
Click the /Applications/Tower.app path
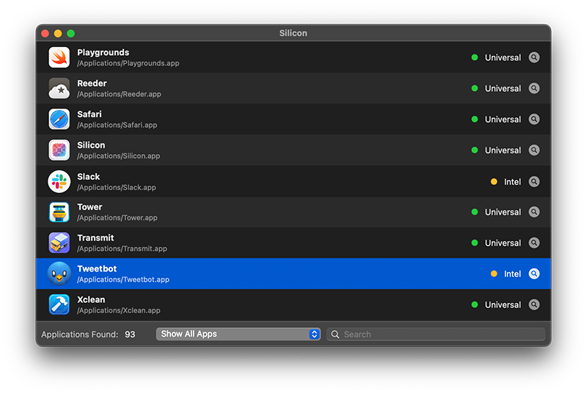tap(117, 218)
